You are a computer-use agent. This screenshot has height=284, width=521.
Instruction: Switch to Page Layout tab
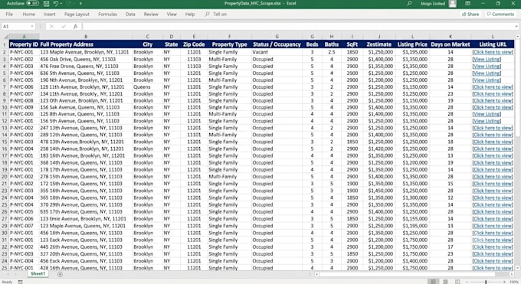[x=77, y=15]
